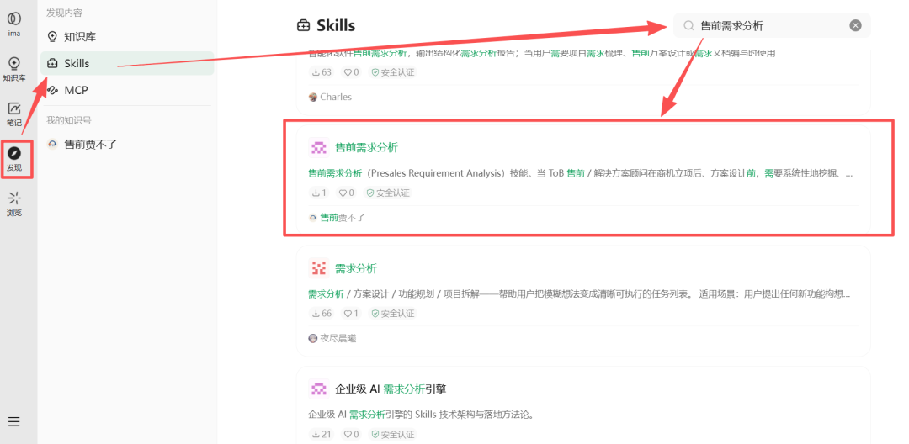Screen dimensions: 909x444
Task: Open the ima home icon
Action: [x=14, y=24]
